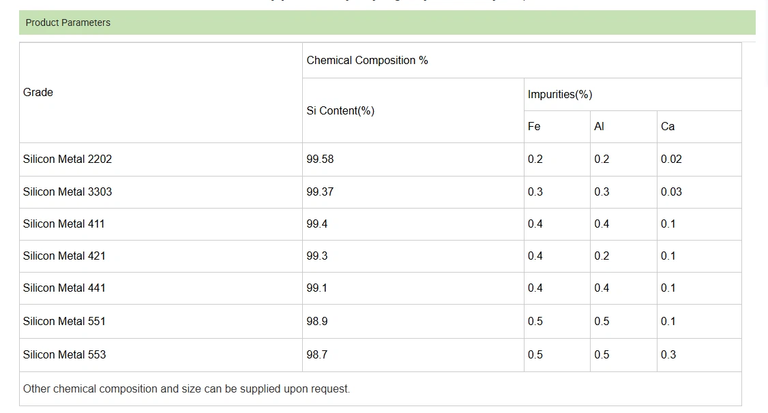Click the Ca column header
768x413 pixels.
(x=668, y=127)
